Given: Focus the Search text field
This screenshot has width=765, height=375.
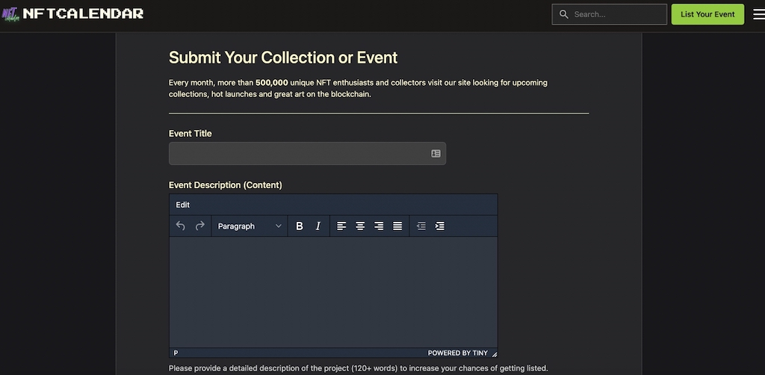Looking at the screenshot, I should coord(616,14).
